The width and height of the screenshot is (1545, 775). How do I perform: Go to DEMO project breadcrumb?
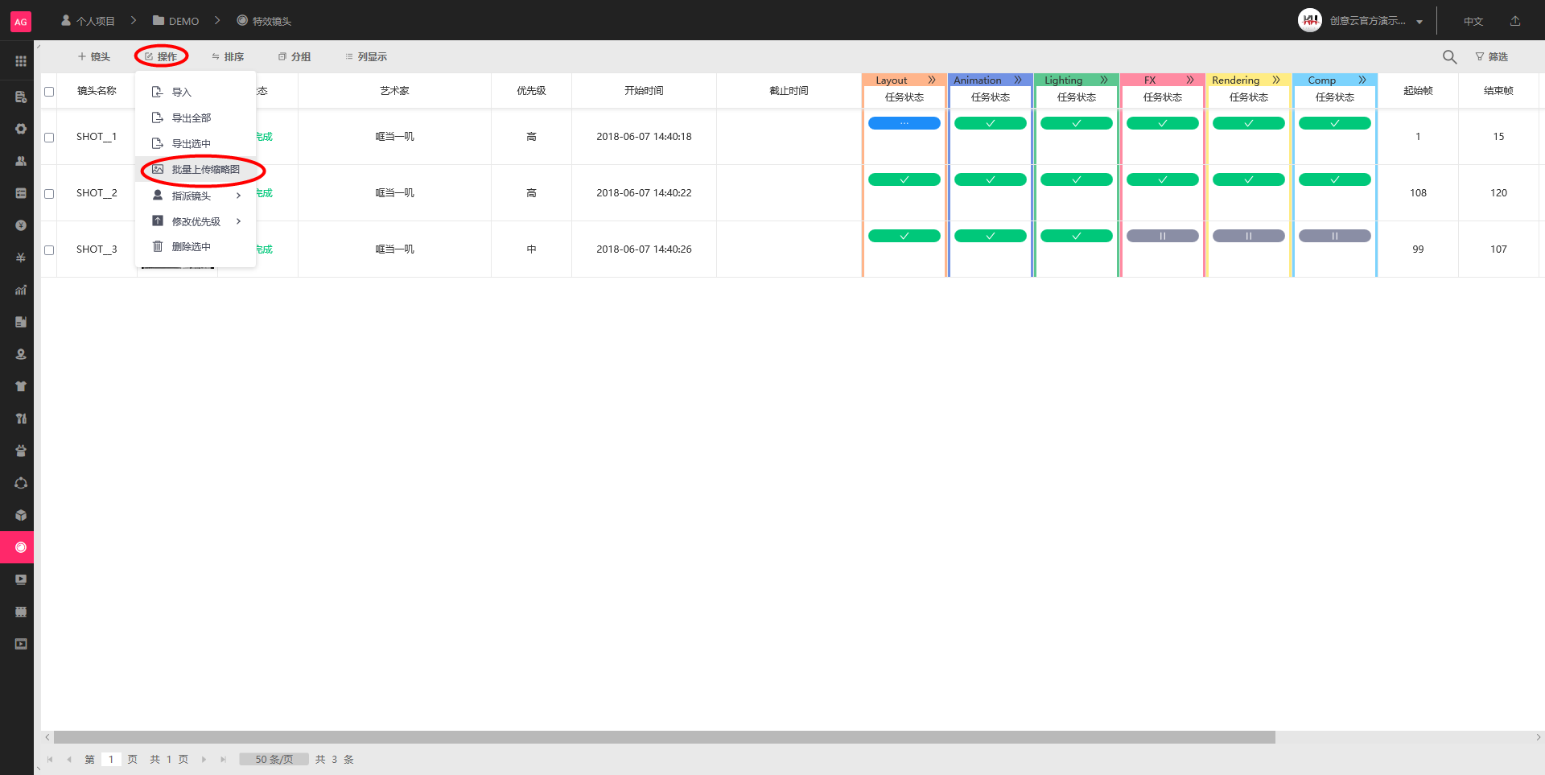click(x=176, y=21)
